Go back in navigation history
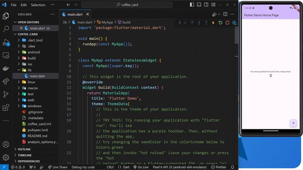Screen dimensions: 303x170 (x=68, y=5)
